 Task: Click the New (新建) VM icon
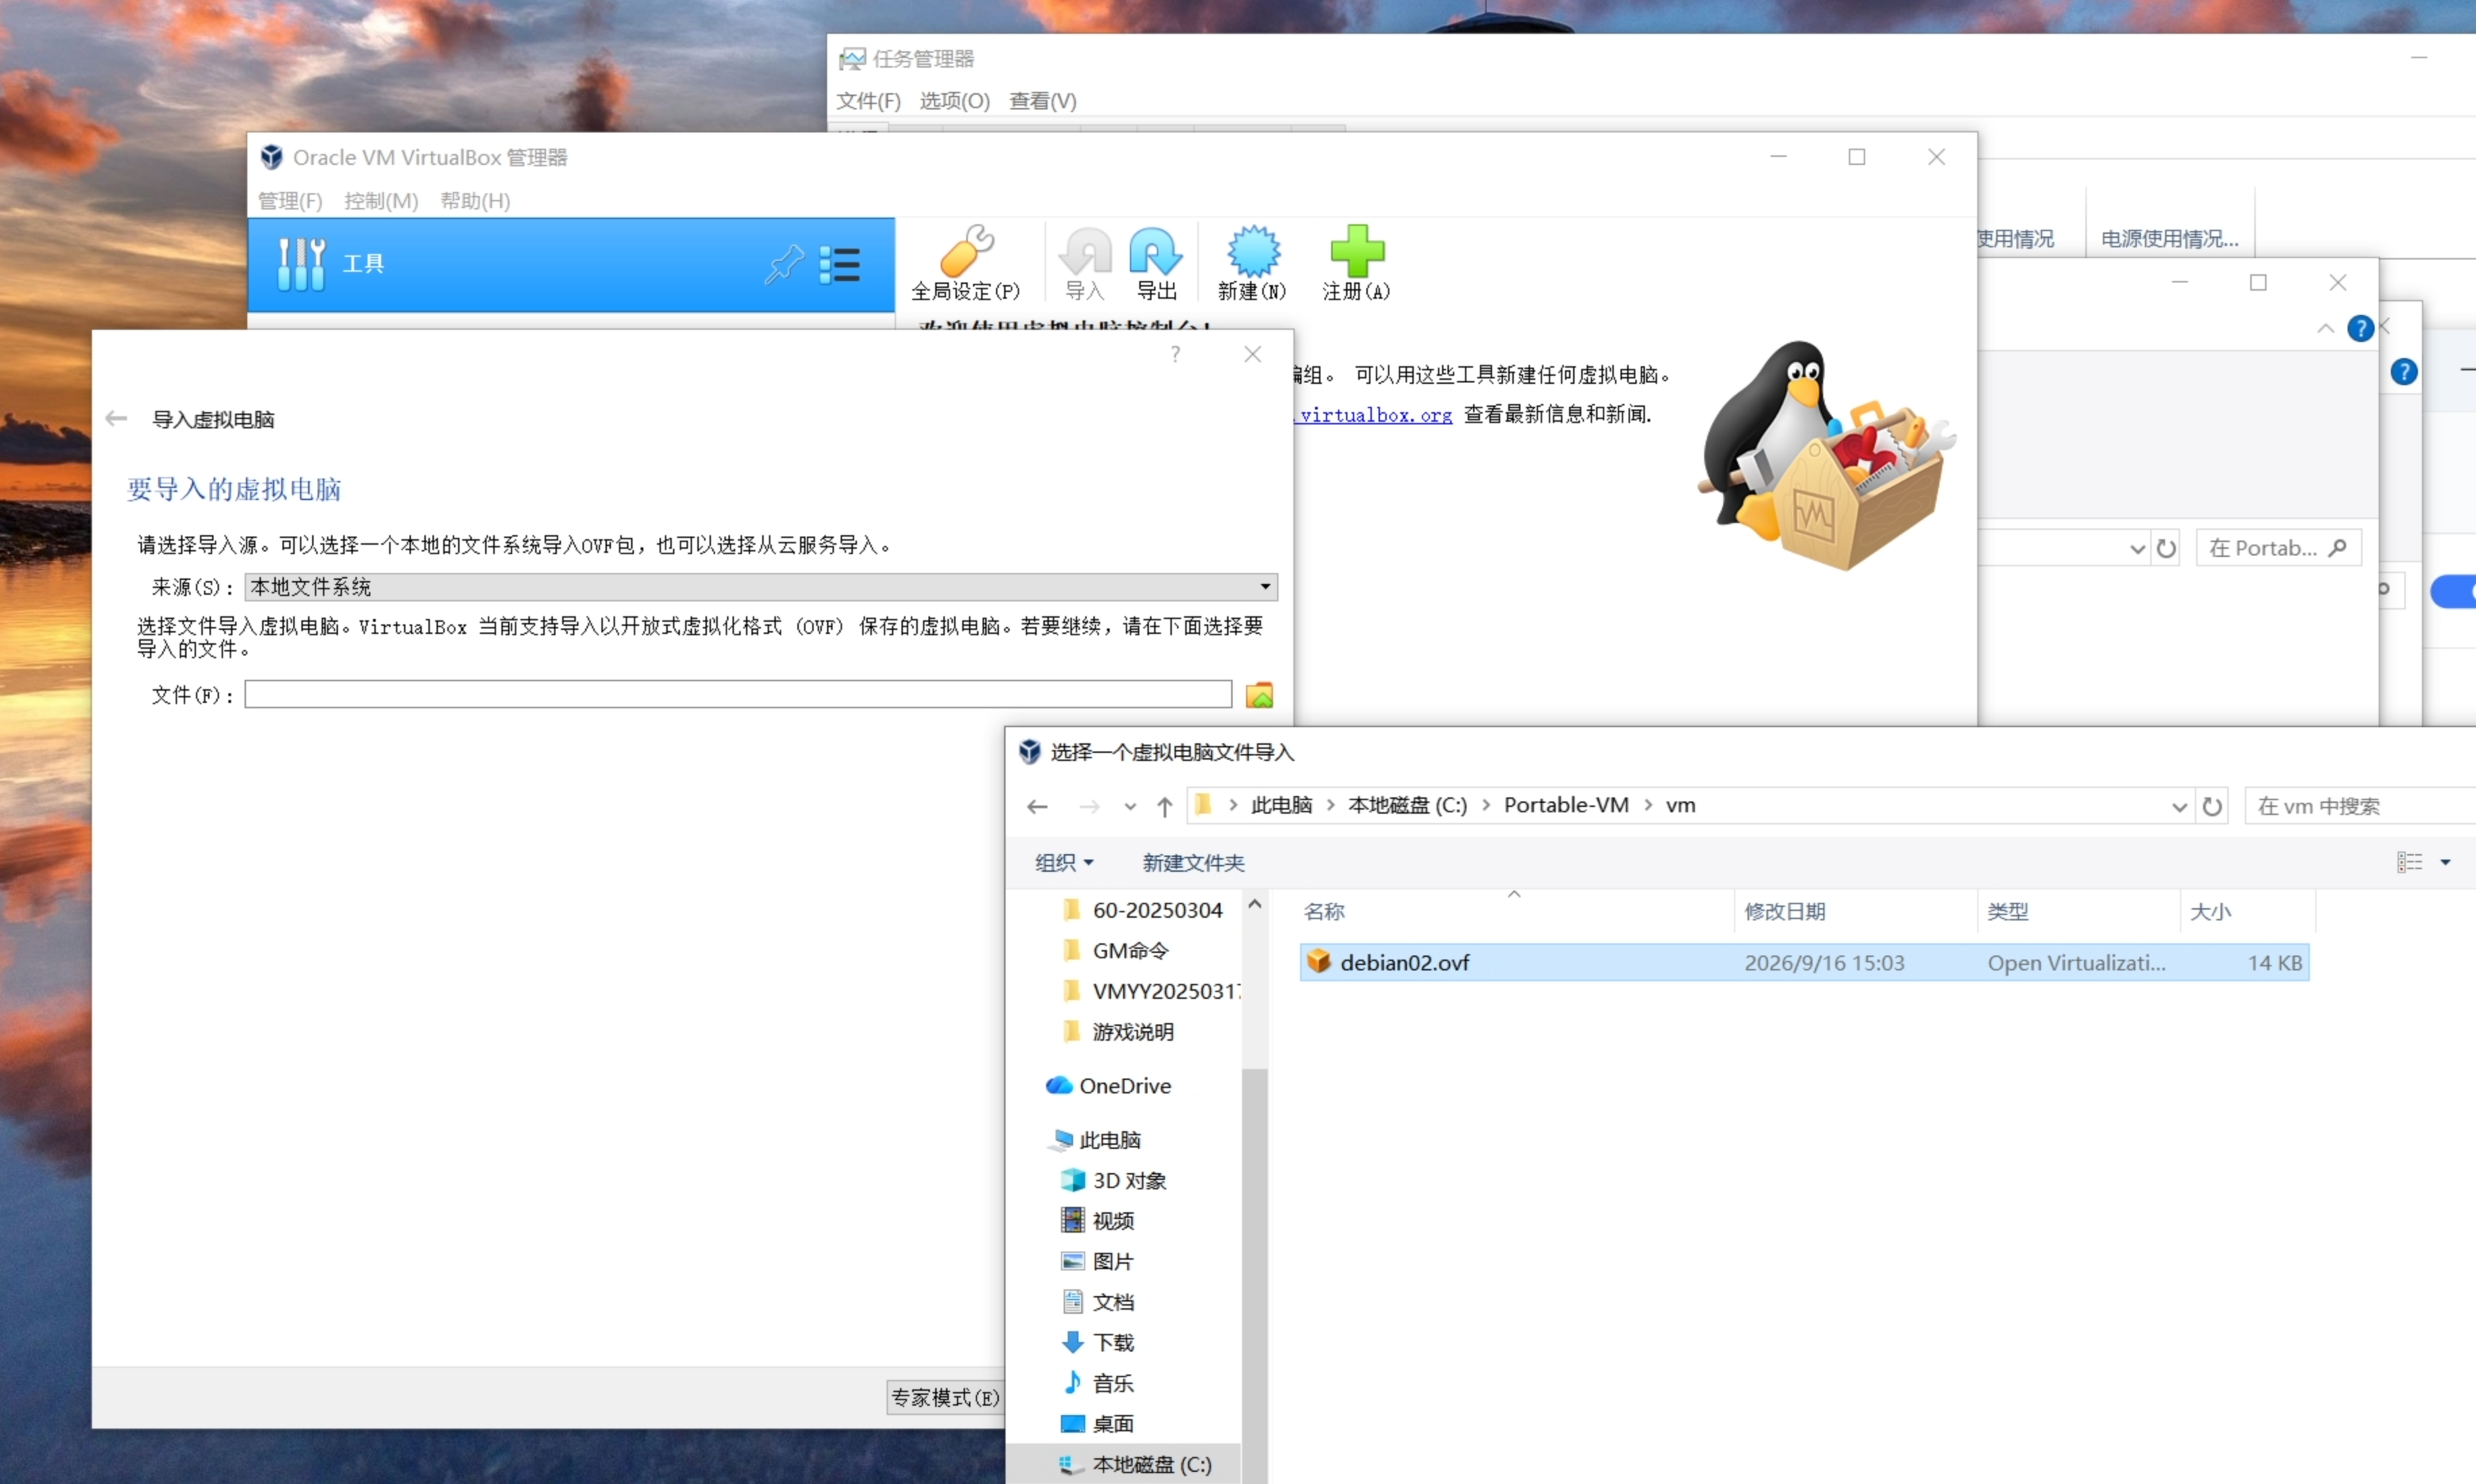(1252, 263)
